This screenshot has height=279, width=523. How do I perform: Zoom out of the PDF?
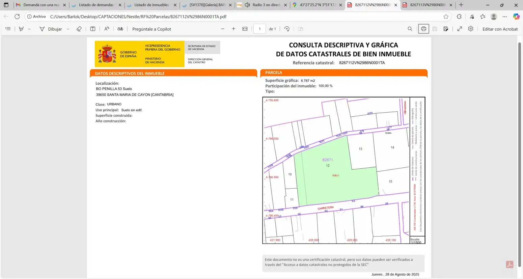223,29
